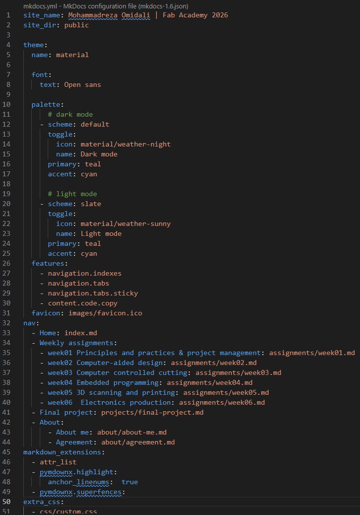Place cursor on navigation.tabs.sticky entry
Image resolution: width=360 pixels, height=515 pixels.
point(93,293)
